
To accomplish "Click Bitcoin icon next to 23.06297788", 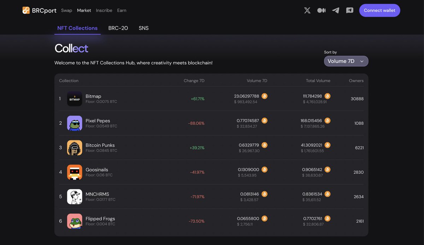I will tap(265, 96).
